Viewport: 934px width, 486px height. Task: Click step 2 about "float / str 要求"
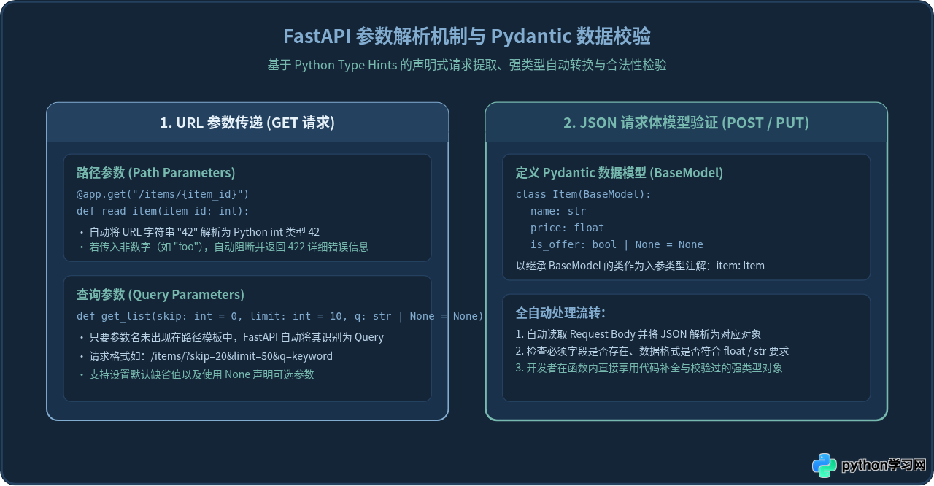click(x=652, y=351)
